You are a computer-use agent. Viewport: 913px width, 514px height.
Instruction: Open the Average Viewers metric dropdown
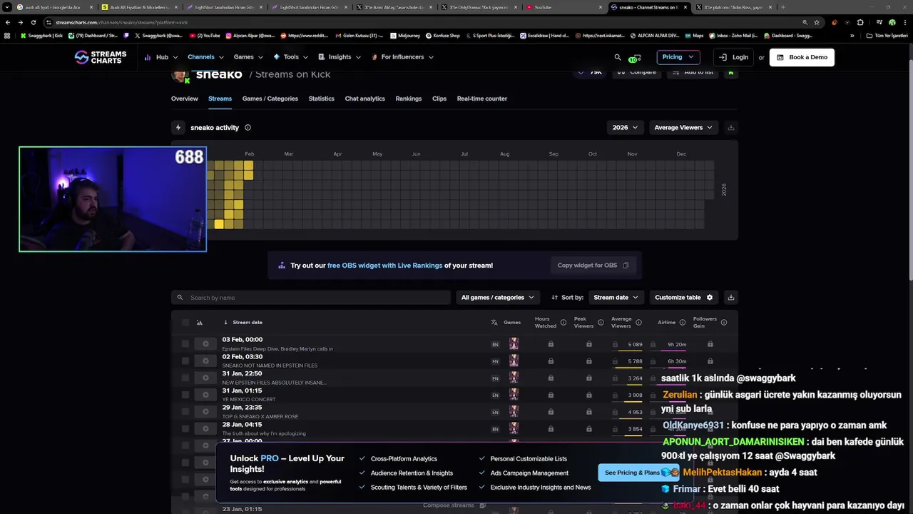(683, 128)
